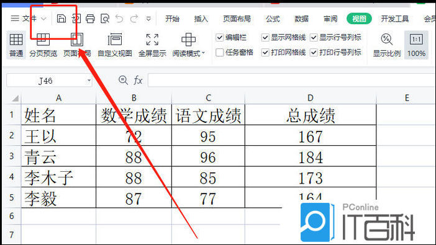This screenshot has height=245, width=436.
Task: Click the Save icon in quick toolbar
Action: click(x=61, y=19)
